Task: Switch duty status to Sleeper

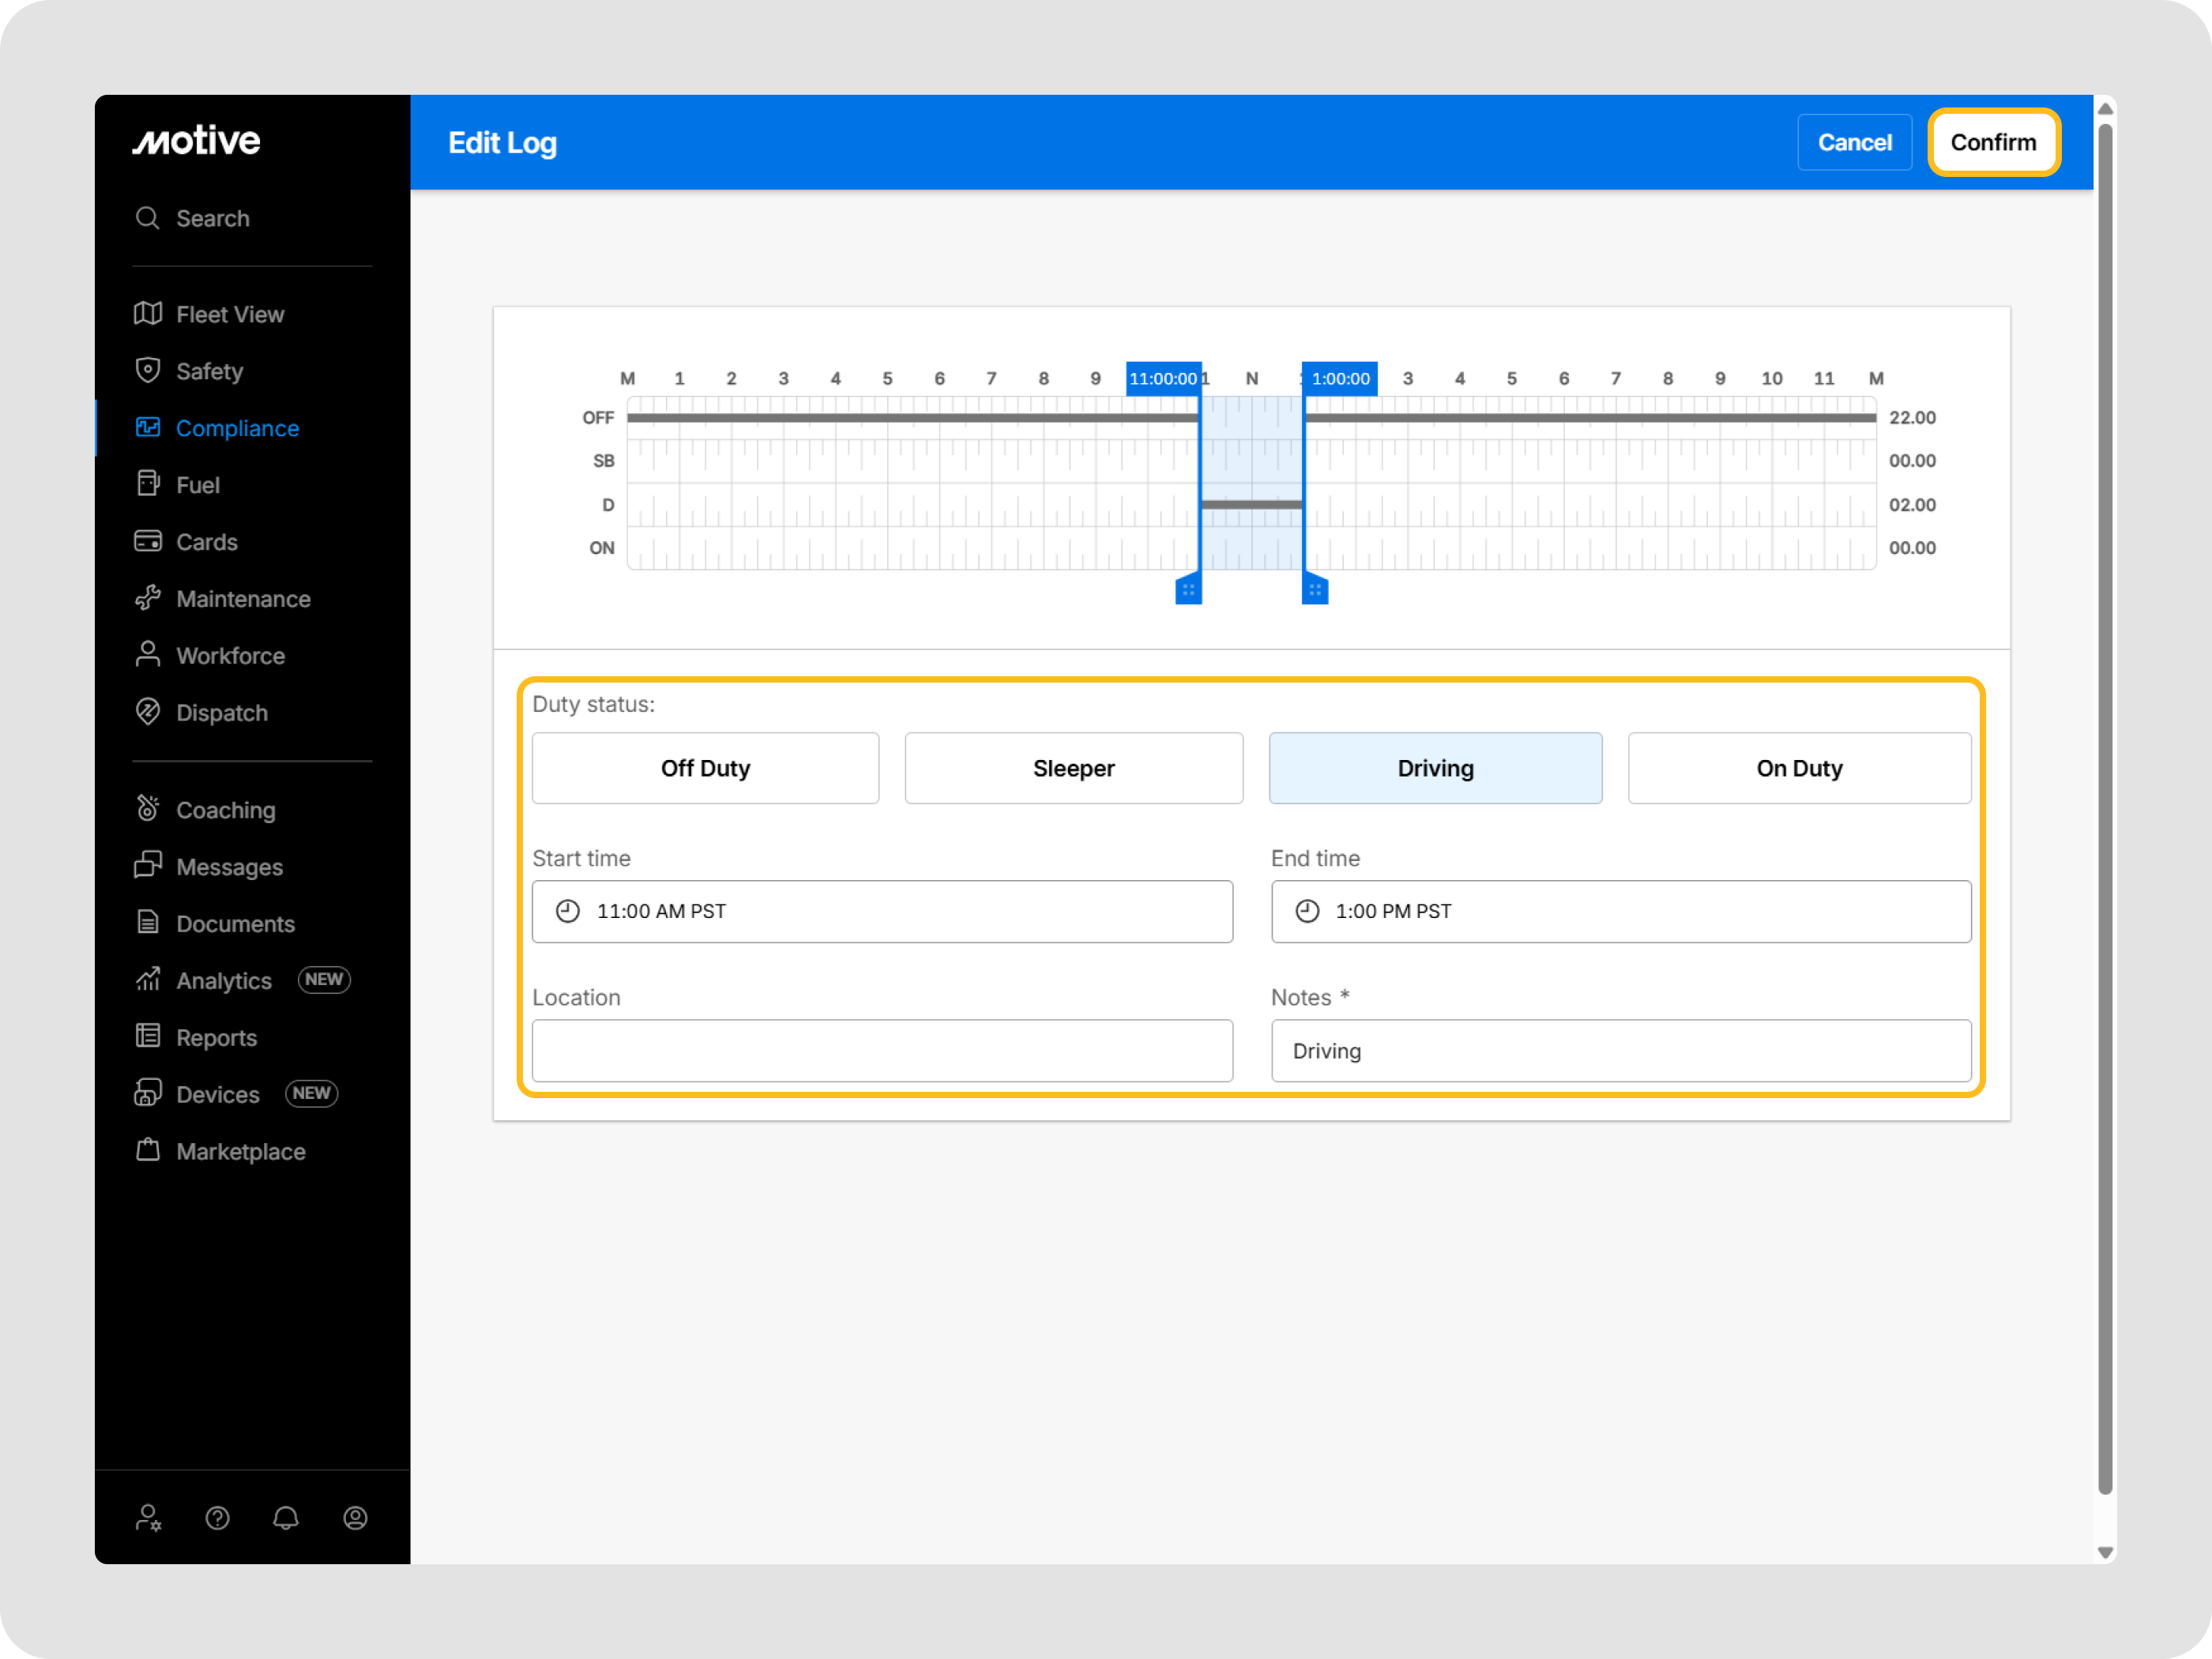Action: [x=1073, y=768]
